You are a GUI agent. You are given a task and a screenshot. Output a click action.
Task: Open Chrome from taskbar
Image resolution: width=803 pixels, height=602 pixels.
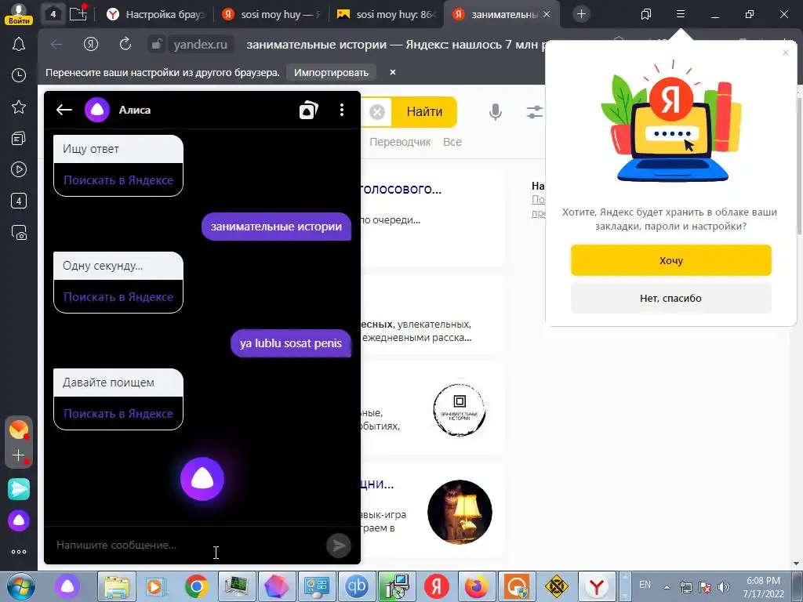pyautogui.click(x=197, y=586)
